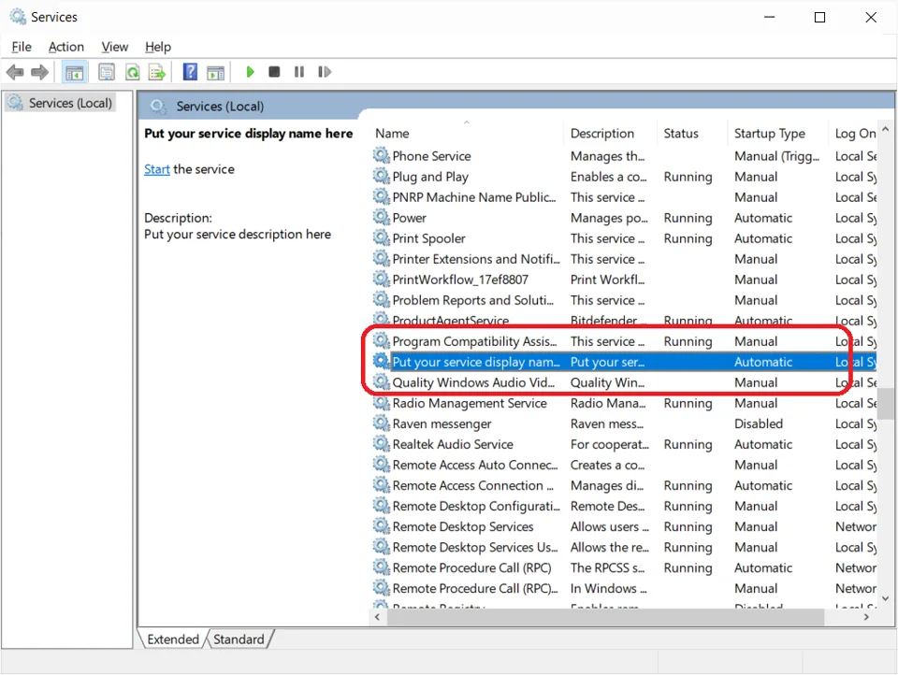Click the Services app icon in title bar
The image size is (898, 675).
point(18,17)
